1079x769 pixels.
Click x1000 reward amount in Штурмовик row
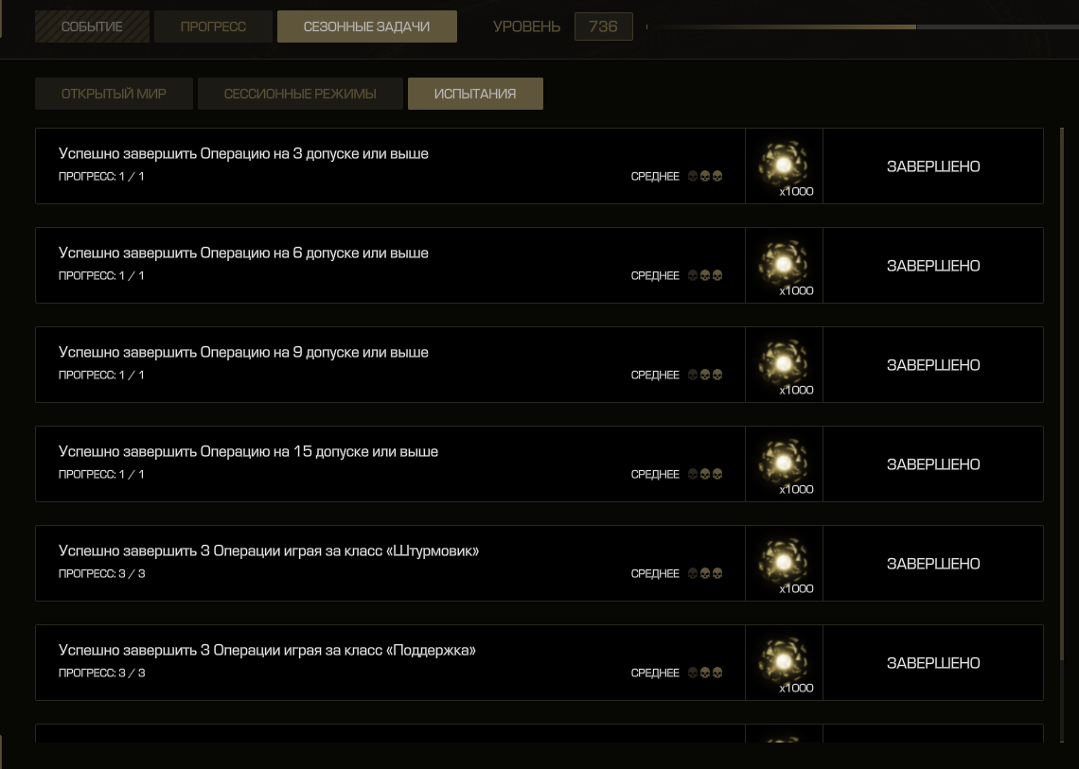click(x=796, y=588)
